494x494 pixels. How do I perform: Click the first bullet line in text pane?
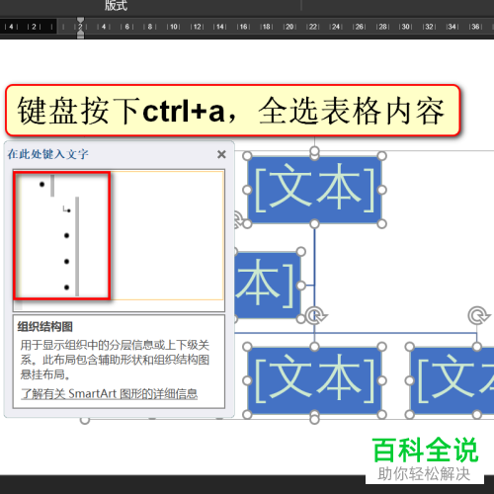pyautogui.click(x=41, y=185)
